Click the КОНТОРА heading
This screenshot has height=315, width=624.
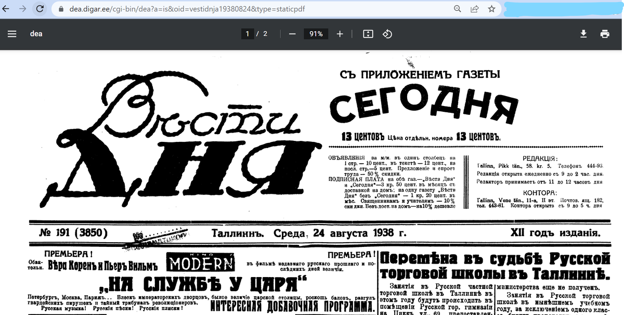tap(539, 192)
